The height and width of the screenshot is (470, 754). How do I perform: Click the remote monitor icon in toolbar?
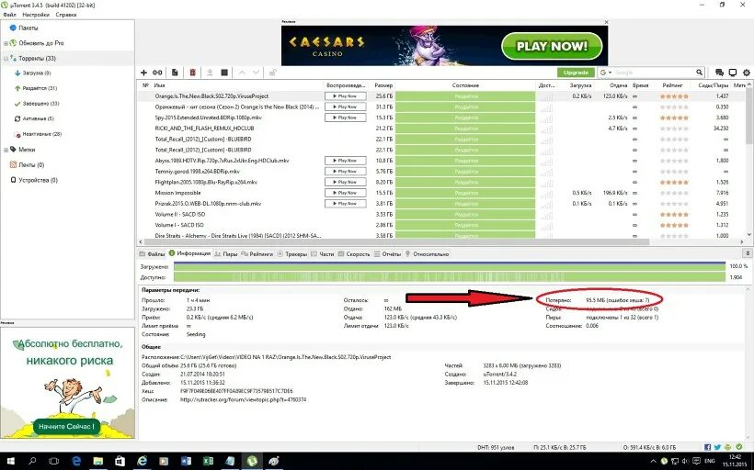tap(732, 73)
